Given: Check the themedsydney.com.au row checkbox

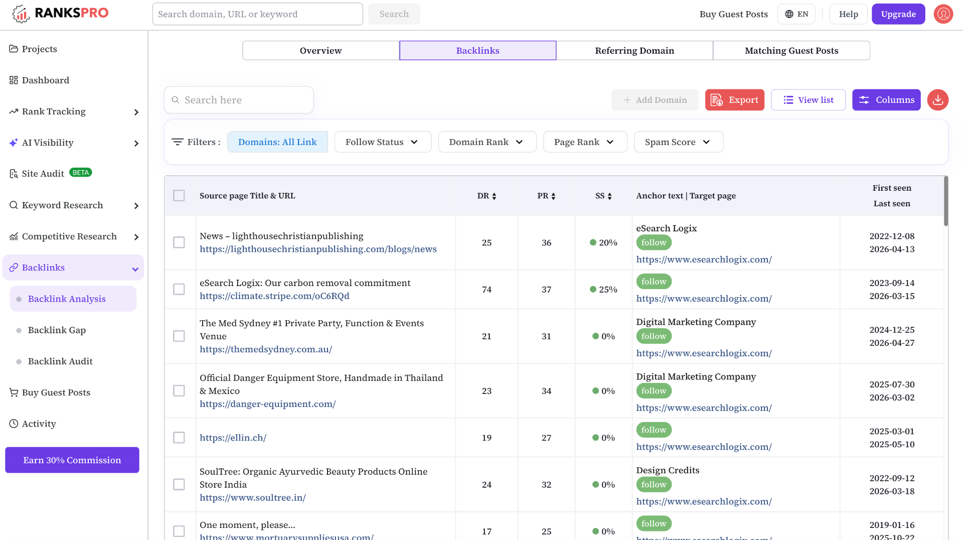Looking at the screenshot, I should (x=179, y=336).
